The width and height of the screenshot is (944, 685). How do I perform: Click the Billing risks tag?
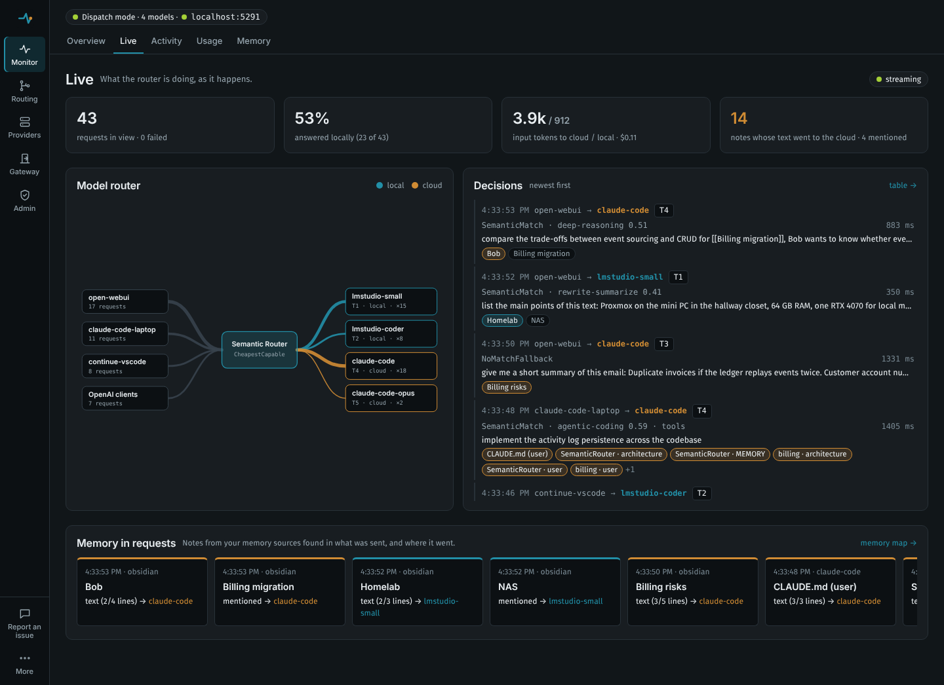click(507, 388)
